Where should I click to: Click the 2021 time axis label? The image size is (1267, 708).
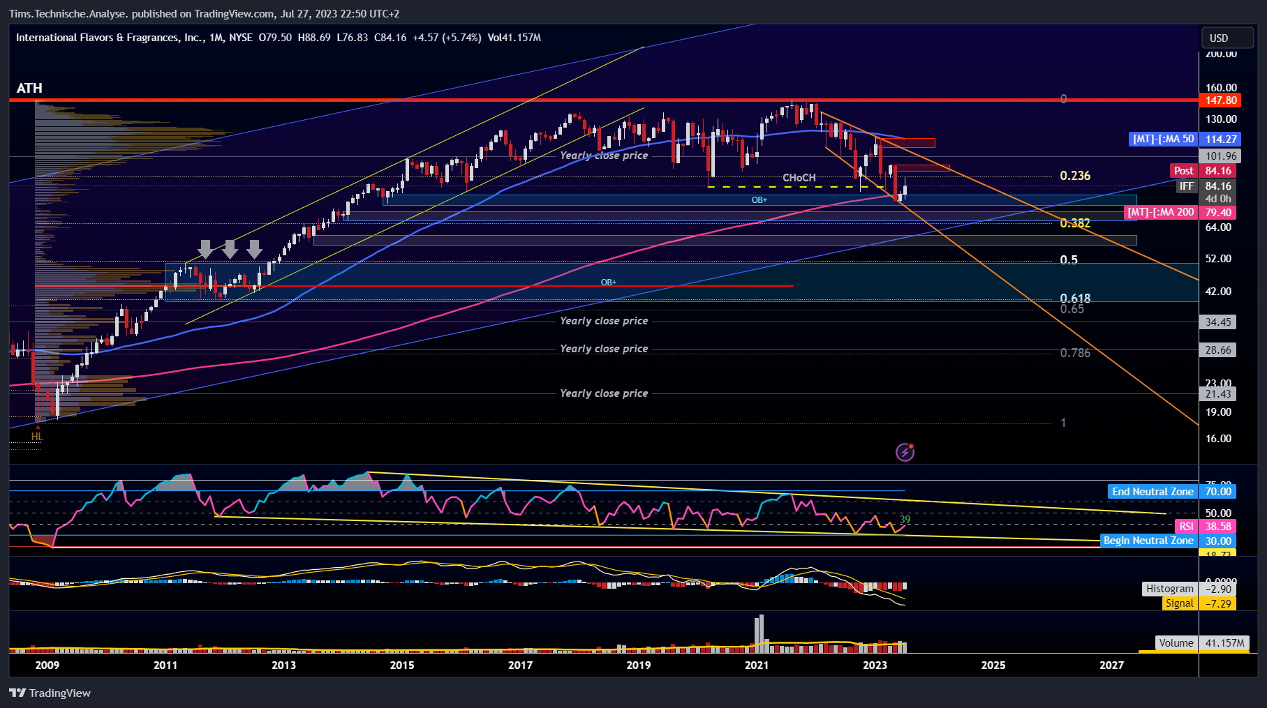[757, 665]
